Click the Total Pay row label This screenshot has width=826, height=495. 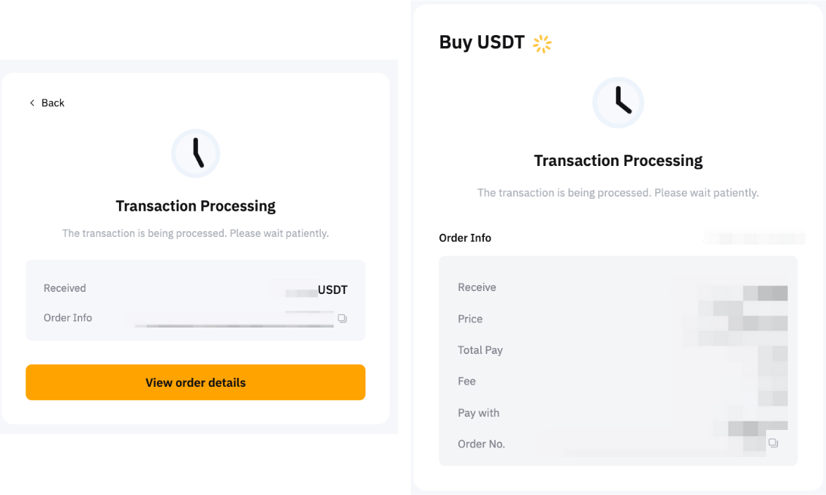[480, 350]
